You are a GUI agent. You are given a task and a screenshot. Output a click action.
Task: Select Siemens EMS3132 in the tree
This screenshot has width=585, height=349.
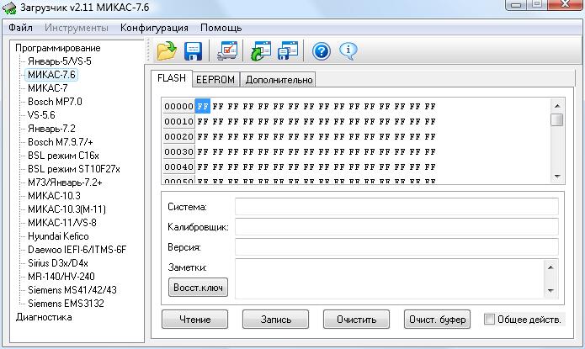(66, 303)
